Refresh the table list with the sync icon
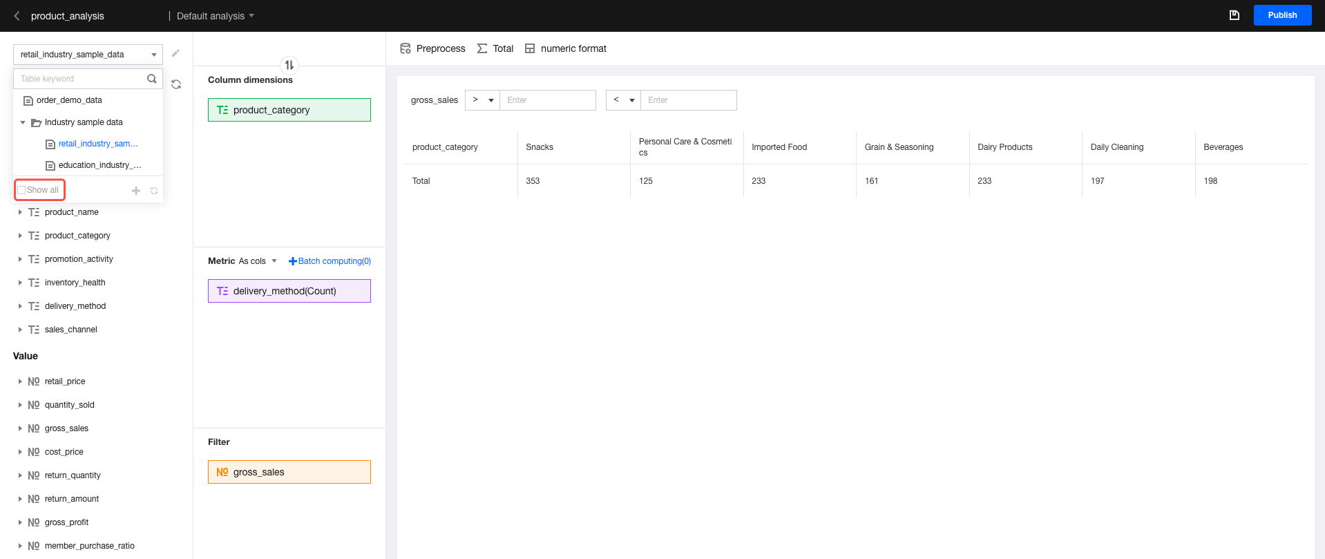Screen dimensions: 1325x559 tap(176, 84)
